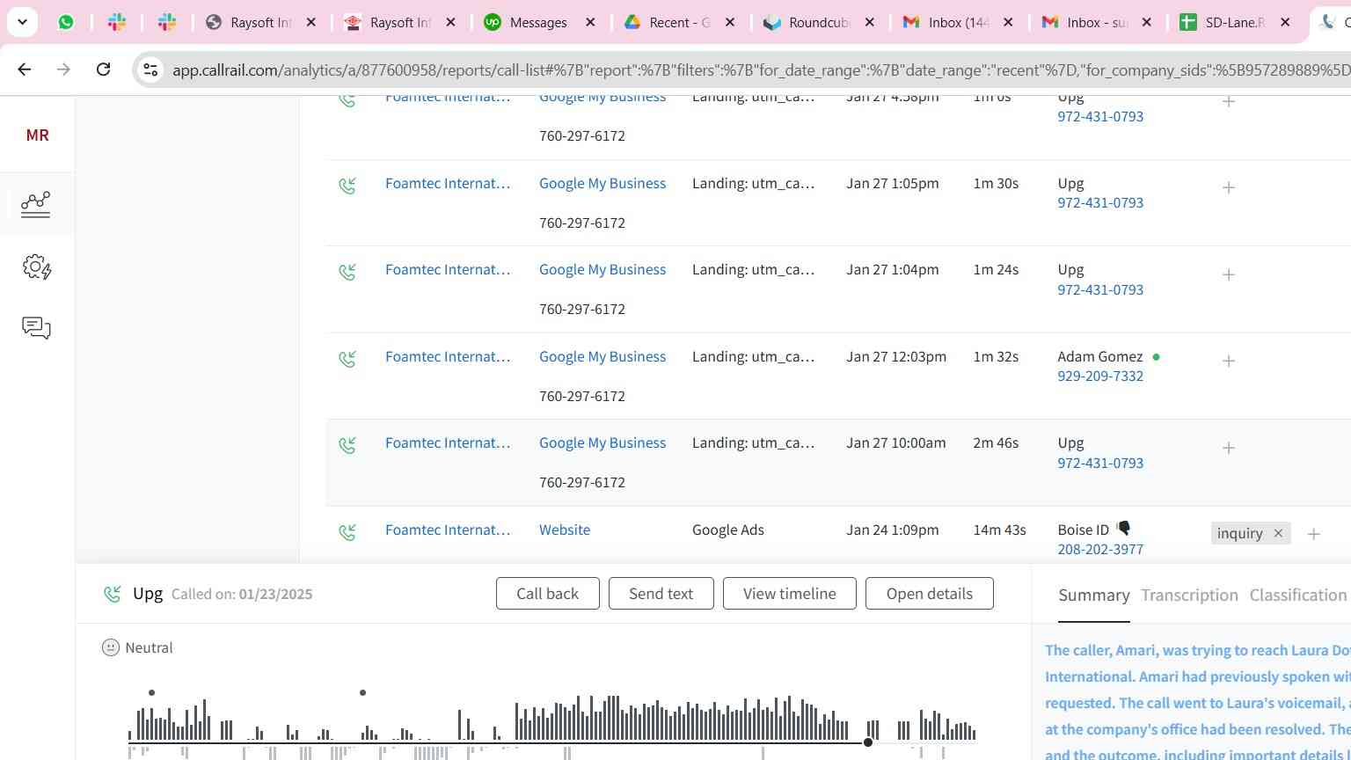1351x760 pixels.
Task: Switch to the WhatsApp browser tab
Action: click(x=66, y=22)
